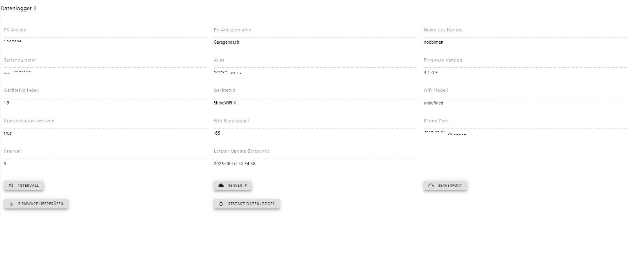The height and width of the screenshot is (257, 627).
Task: Click the circular arrow Restart Datenlogger icon
Action: point(221,204)
